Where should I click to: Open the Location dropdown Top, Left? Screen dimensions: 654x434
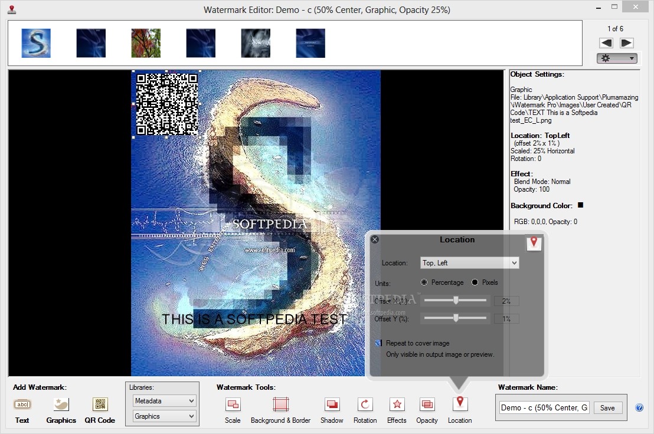[x=470, y=263]
